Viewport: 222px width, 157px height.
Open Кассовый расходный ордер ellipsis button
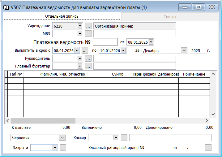[x=208, y=148]
